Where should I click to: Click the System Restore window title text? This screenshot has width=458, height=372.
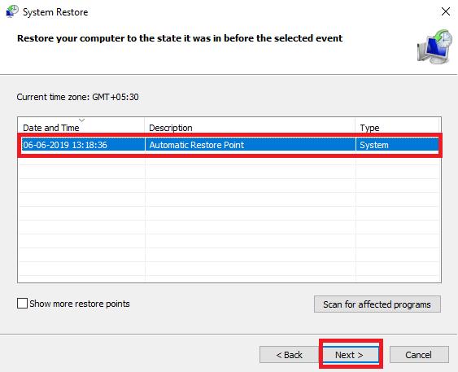click(x=55, y=12)
